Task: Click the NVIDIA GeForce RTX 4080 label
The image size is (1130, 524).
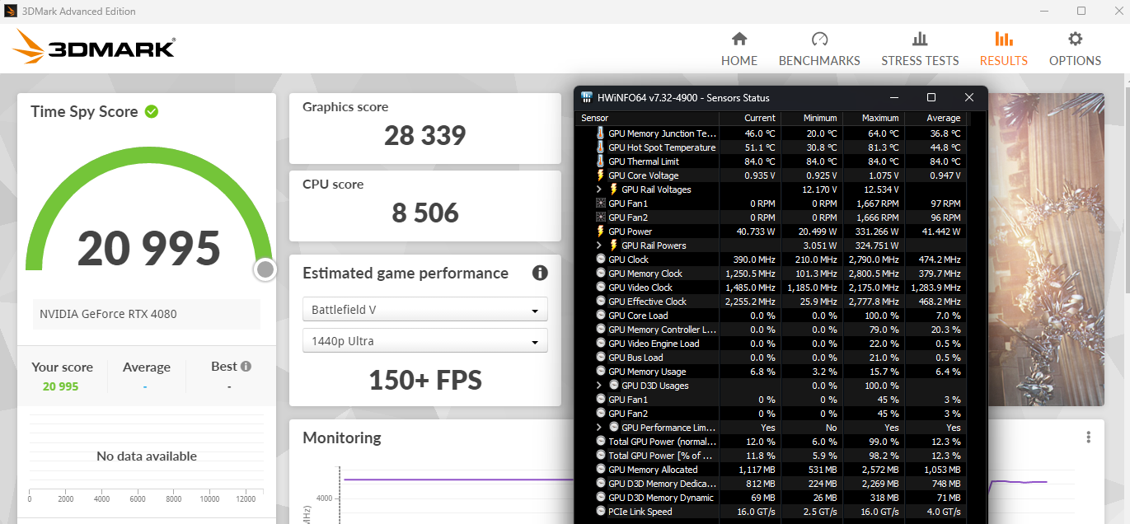Action: click(108, 314)
